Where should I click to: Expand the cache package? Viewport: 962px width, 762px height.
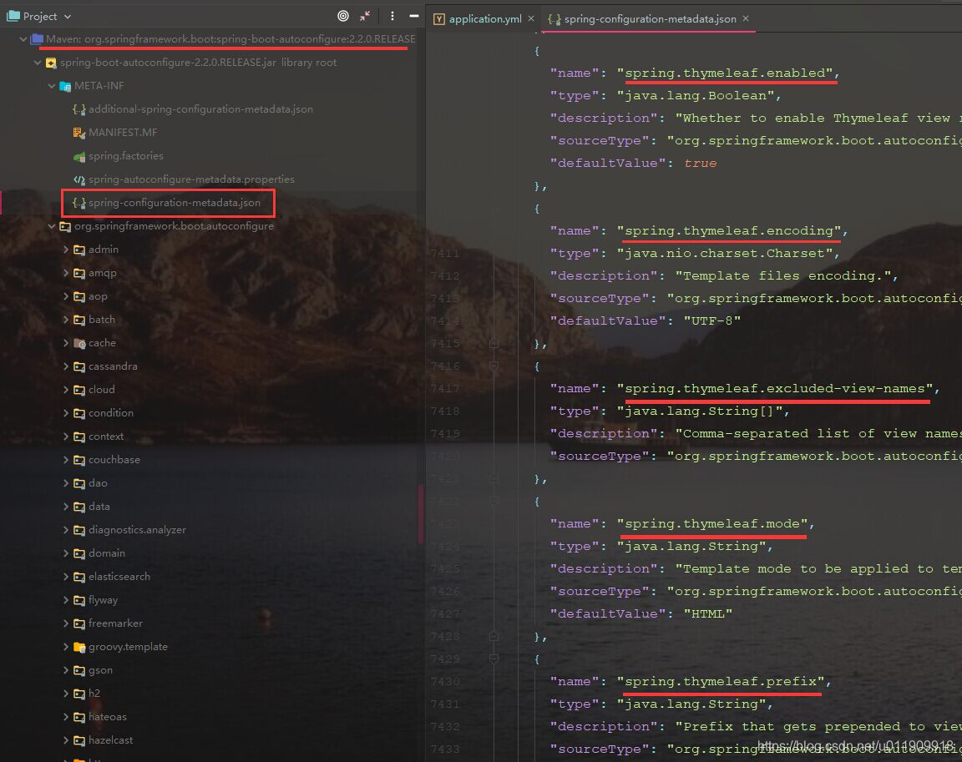click(x=66, y=343)
